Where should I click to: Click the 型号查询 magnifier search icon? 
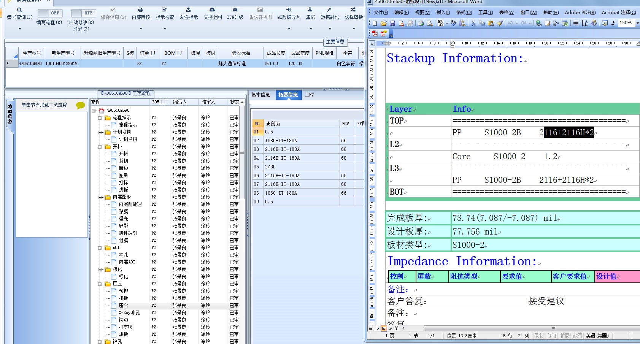pyautogui.click(x=19, y=10)
